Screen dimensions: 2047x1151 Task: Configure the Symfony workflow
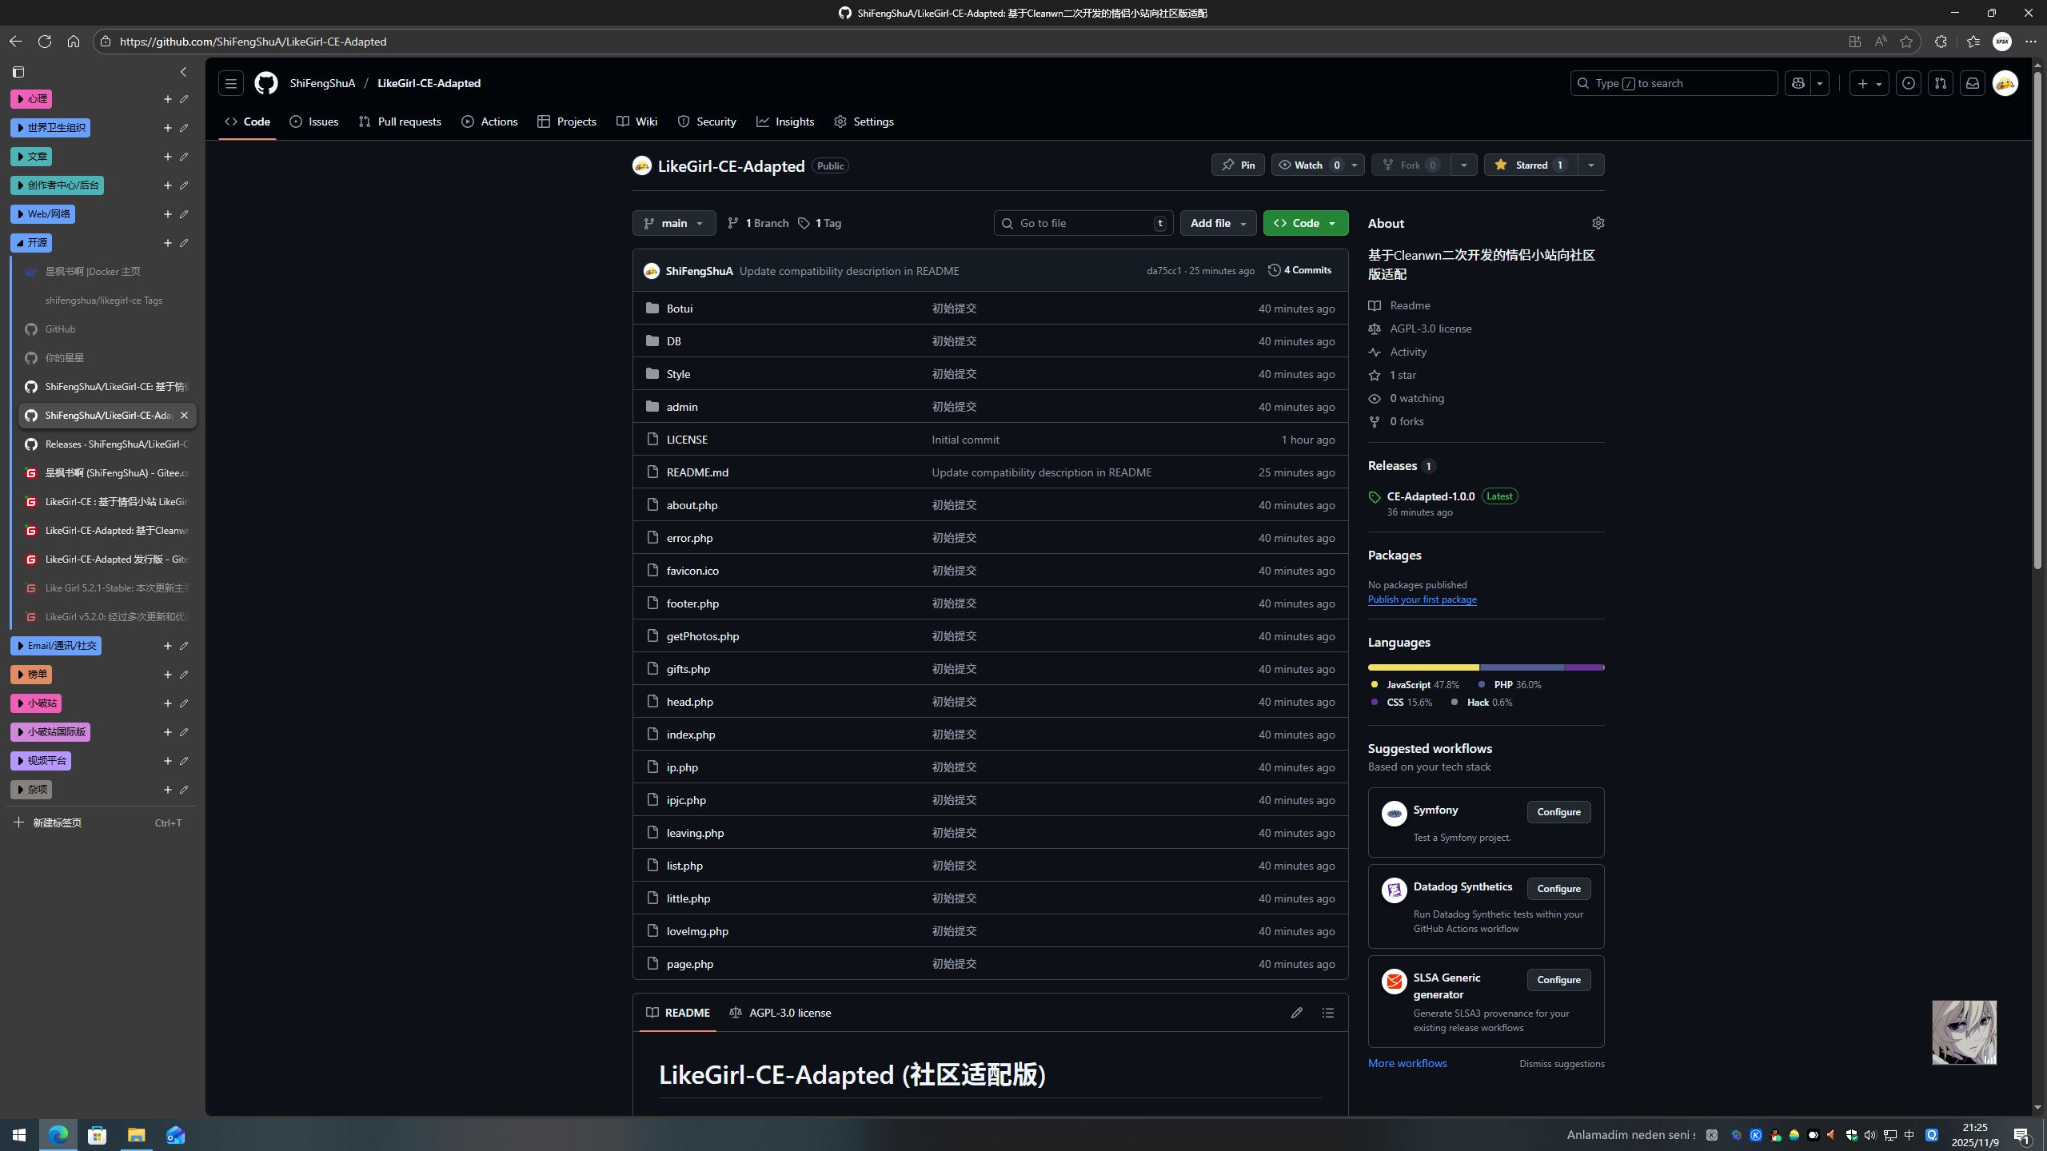tap(1558, 812)
